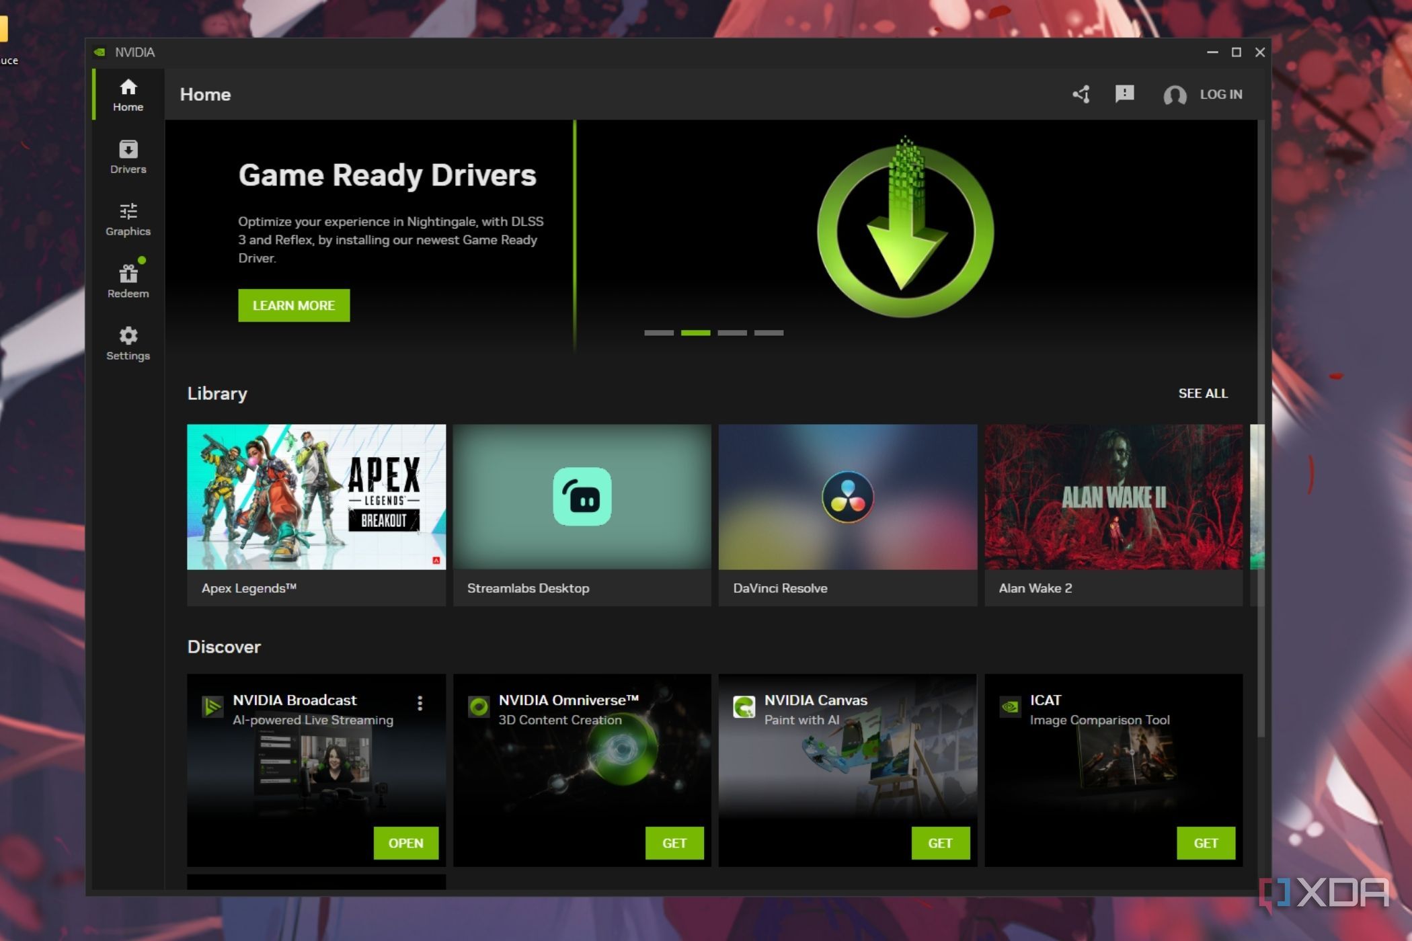Click the NVIDIA logo in the title bar
The height and width of the screenshot is (941, 1412).
coord(100,52)
